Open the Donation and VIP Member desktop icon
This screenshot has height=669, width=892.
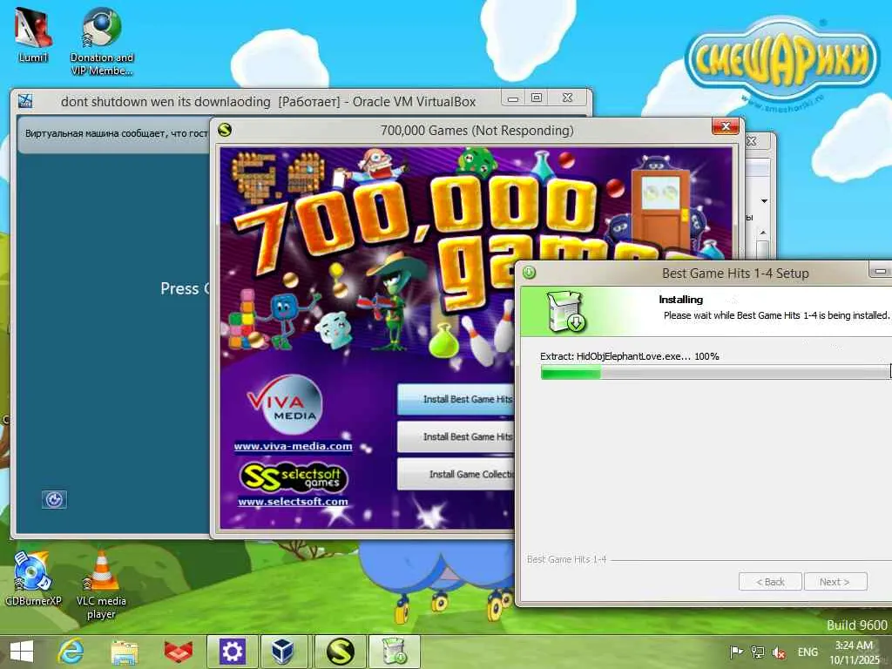pyautogui.click(x=101, y=41)
